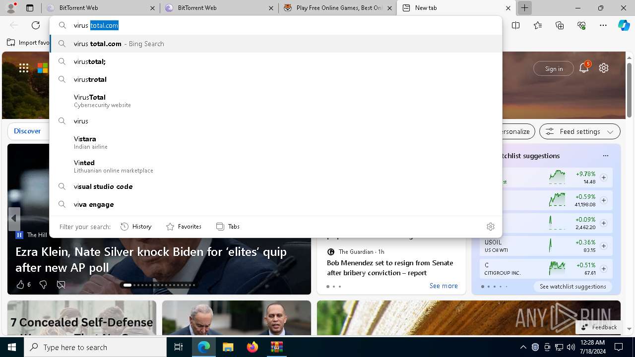Open a new tab with plus button
The height and width of the screenshot is (357, 635).
pos(524,8)
